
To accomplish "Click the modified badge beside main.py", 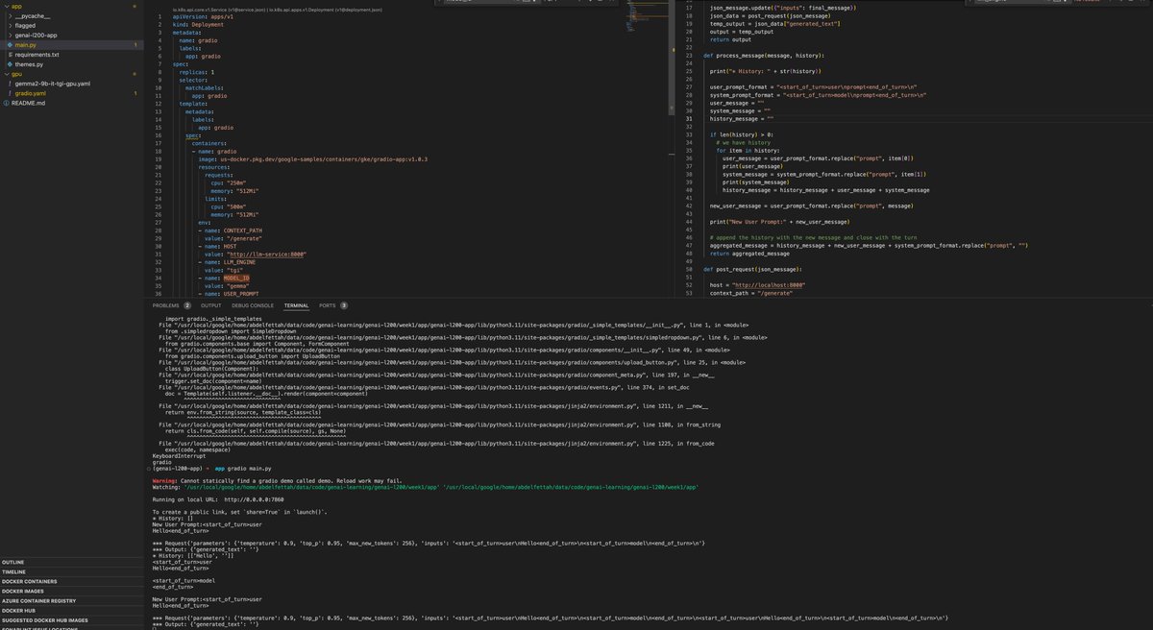I will click(x=135, y=45).
